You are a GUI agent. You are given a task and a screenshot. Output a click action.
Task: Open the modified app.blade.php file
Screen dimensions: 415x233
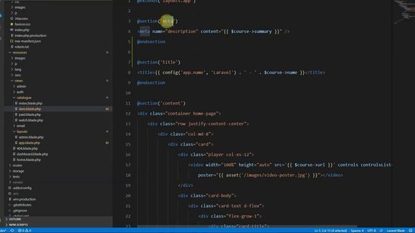pos(29,143)
